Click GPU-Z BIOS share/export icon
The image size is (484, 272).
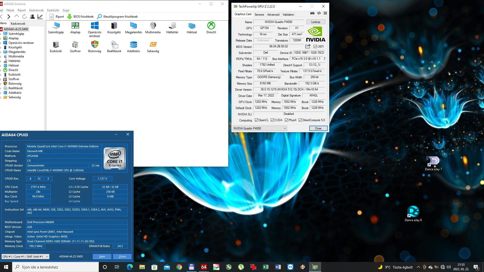click(x=308, y=46)
